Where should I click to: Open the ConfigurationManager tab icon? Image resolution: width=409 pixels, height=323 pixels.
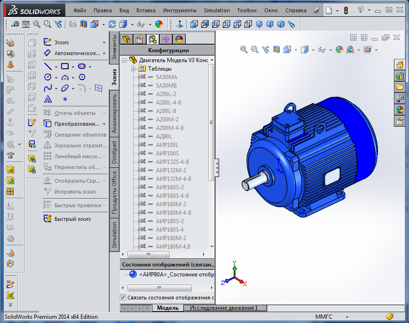[x=153, y=40]
